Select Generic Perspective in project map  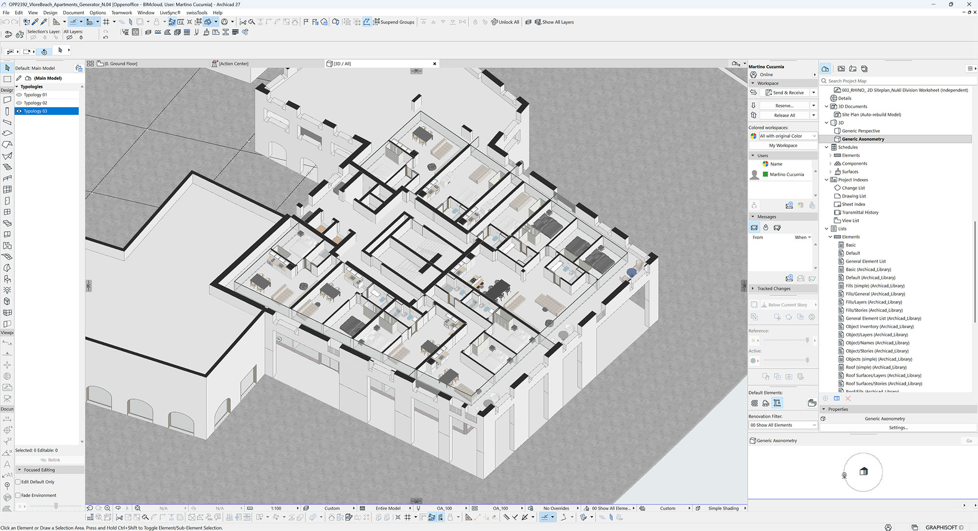pyautogui.click(x=860, y=131)
